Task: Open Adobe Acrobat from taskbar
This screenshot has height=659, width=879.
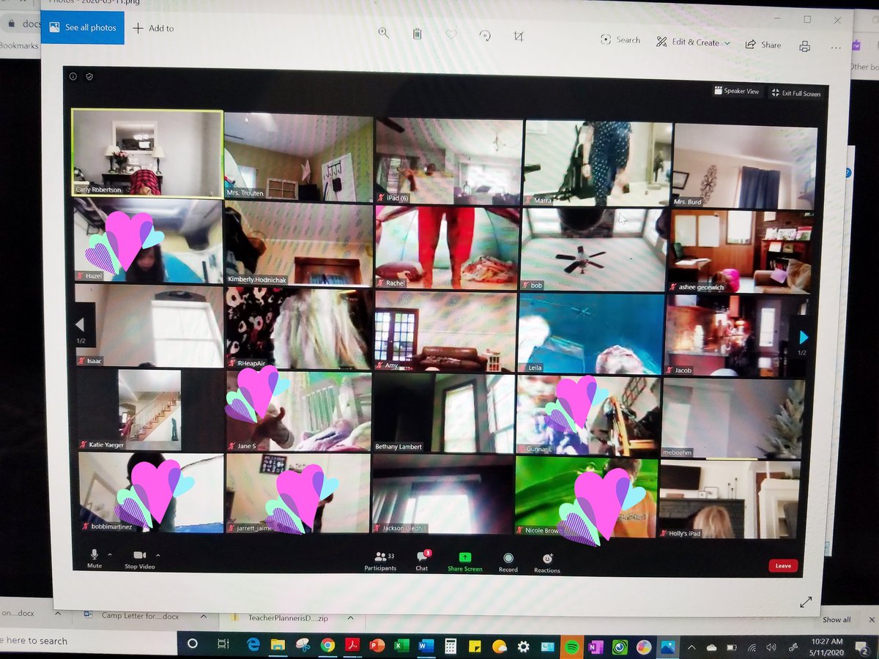Action: (352, 645)
